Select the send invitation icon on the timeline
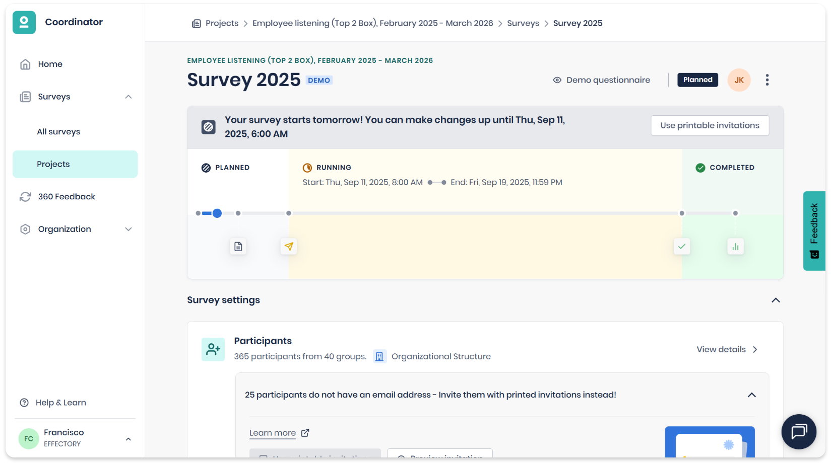The height and width of the screenshot is (465, 831). [x=288, y=247]
